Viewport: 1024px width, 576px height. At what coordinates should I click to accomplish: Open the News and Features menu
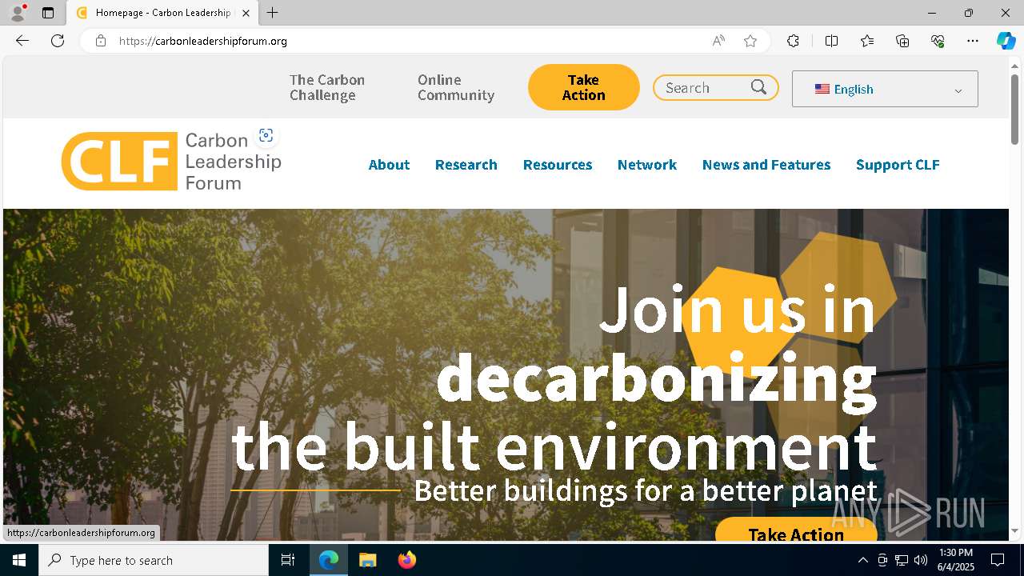point(766,165)
